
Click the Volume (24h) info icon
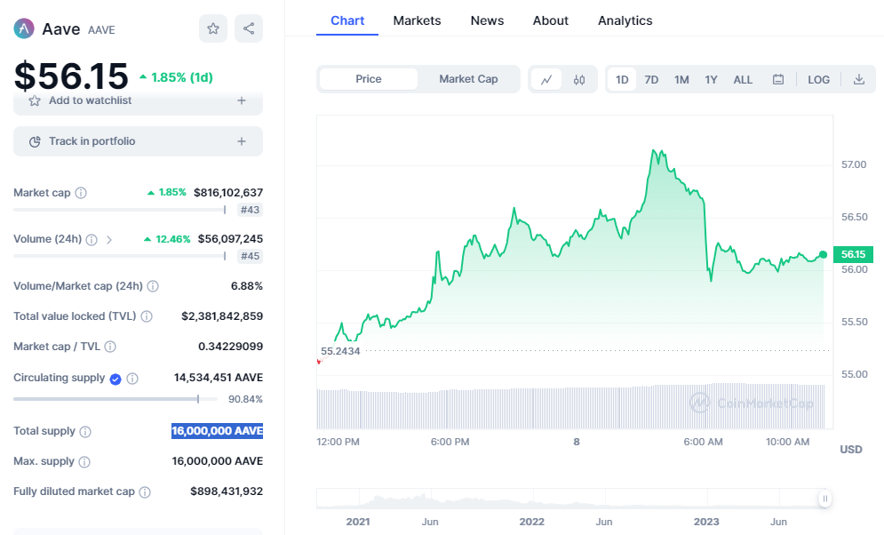(92, 240)
